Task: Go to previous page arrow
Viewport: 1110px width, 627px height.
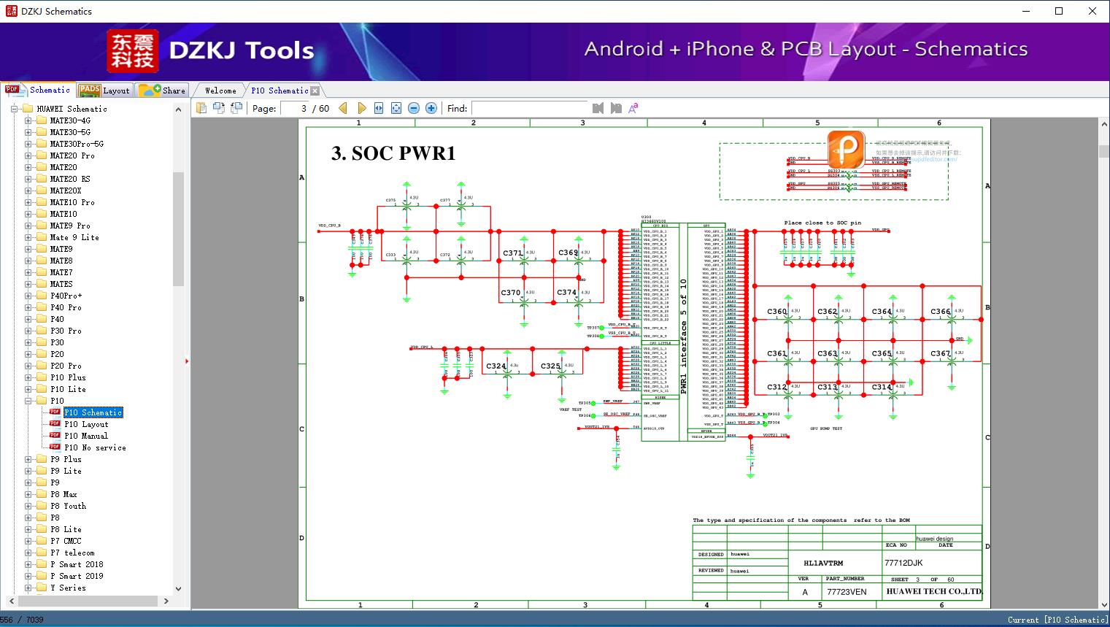Action: 343,108
